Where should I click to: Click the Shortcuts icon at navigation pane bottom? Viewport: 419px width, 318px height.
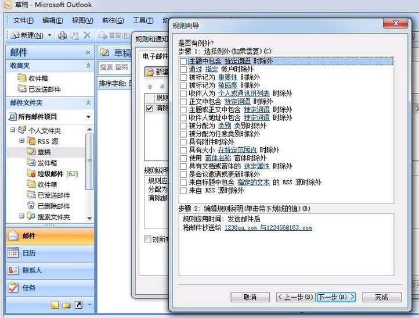(78, 305)
